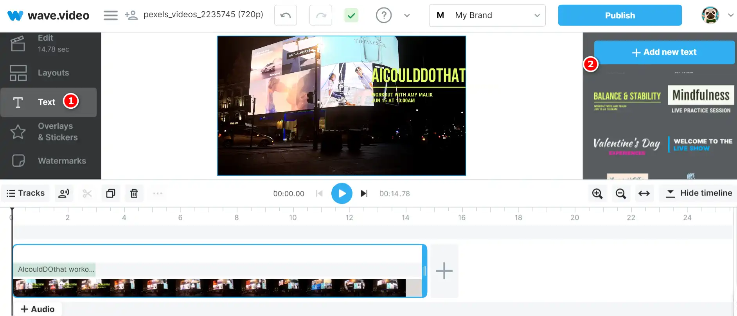The image size is (737, 316).
Task: Click Add new text button
Action: [664, 52]
